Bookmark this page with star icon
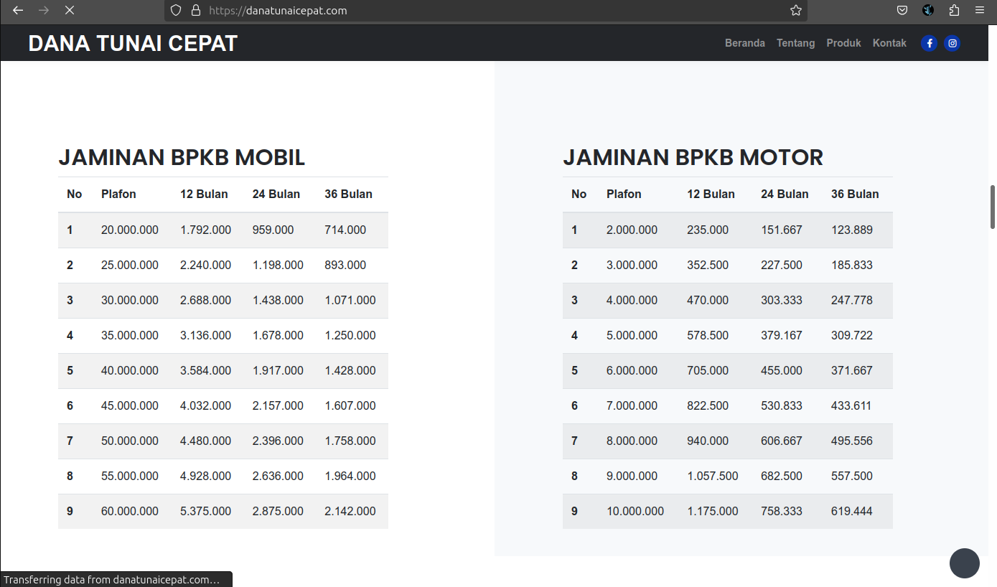Screen dimensions: 997x587 coord(795,10)
